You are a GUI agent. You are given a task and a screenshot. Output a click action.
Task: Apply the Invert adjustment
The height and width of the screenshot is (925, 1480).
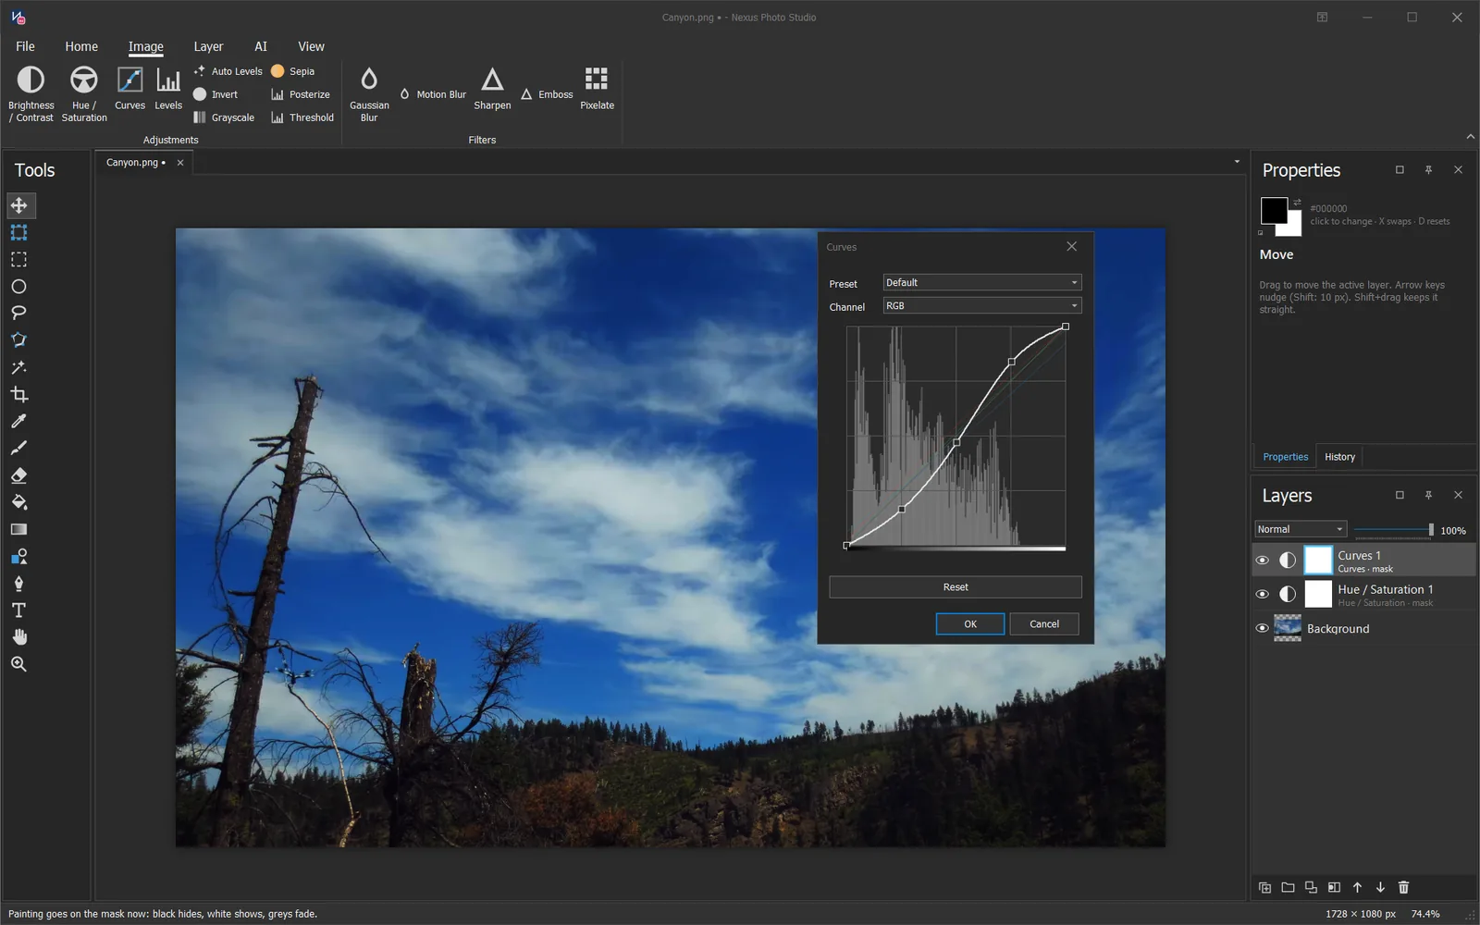point(216,94)
